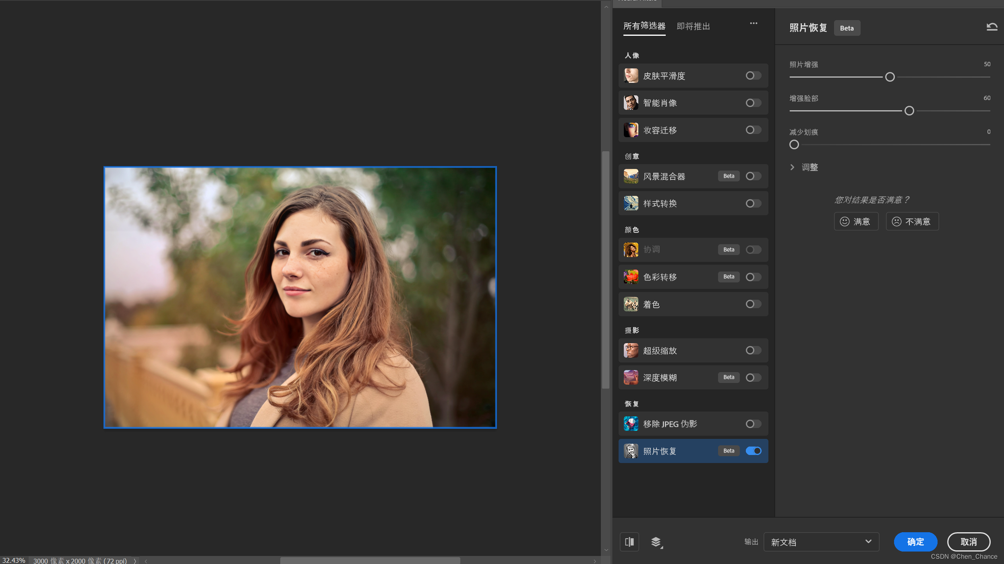Screen dimensions: 1004x564
Task: Expand the 调整 adjustments section
Action: coord(792,167)
